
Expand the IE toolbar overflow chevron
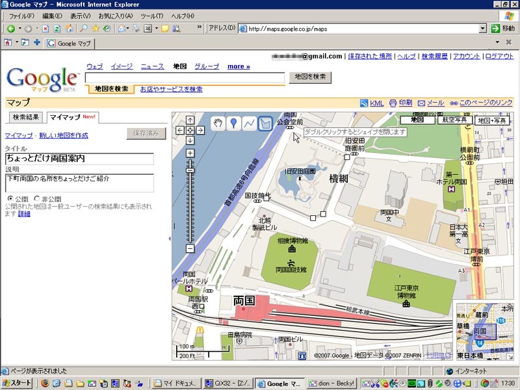[199, 27]
